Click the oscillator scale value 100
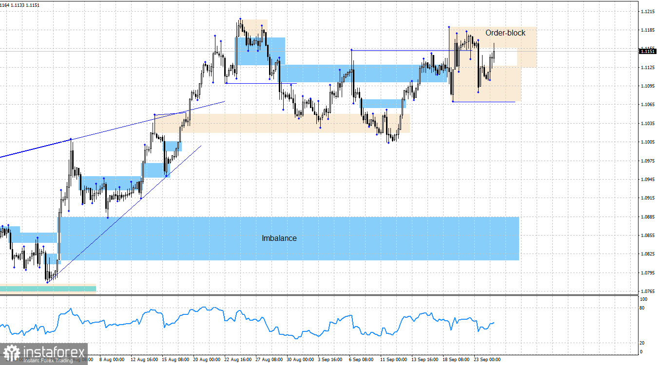Viewport: 658px width, 365px height. 644,299
